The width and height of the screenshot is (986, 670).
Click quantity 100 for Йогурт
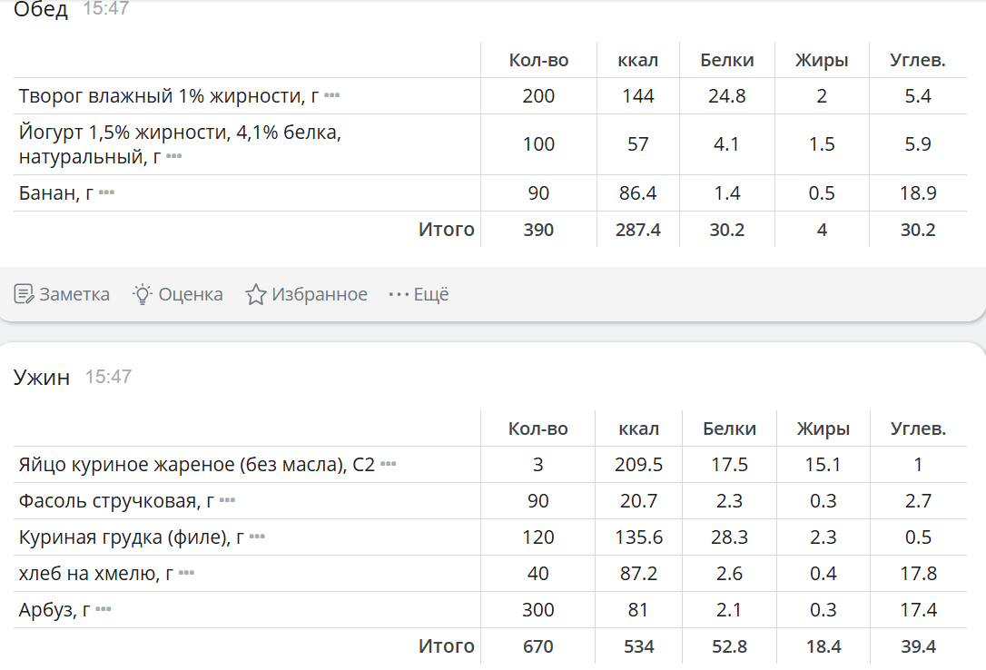pyautogui.click(x=539, y=144)
